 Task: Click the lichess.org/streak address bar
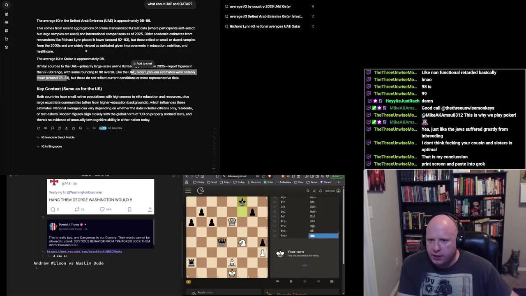[x=237, y=176]
